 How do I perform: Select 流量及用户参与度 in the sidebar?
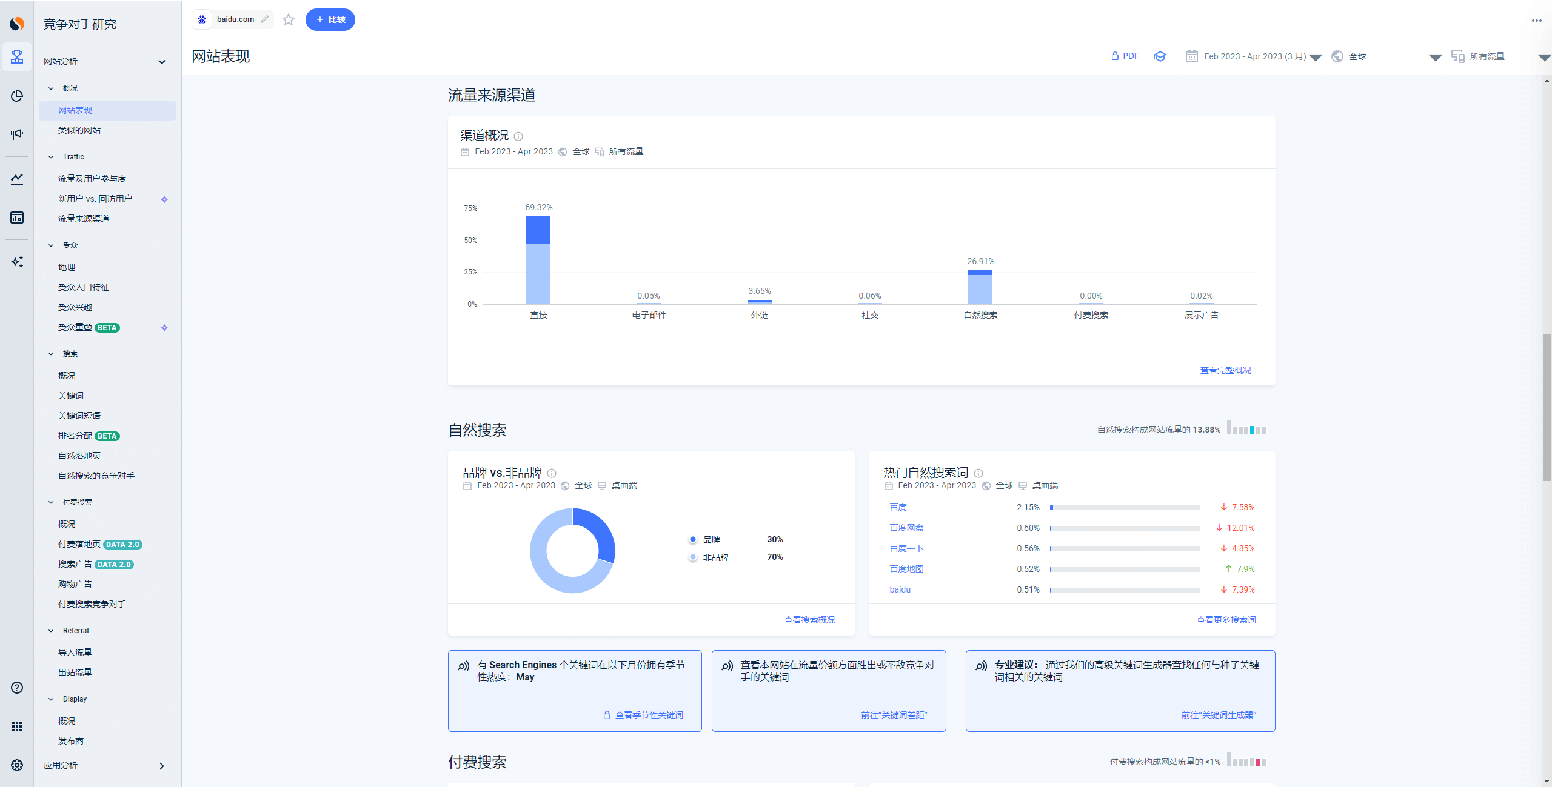[92, 179]
